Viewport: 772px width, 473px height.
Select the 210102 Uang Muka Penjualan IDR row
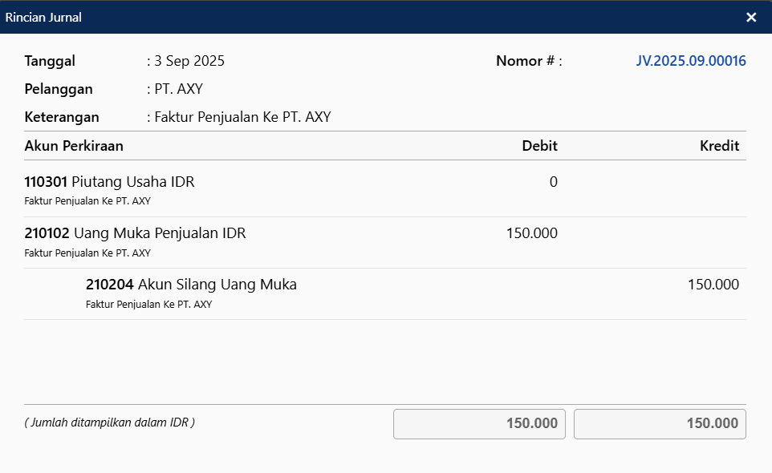coord(136,234)
